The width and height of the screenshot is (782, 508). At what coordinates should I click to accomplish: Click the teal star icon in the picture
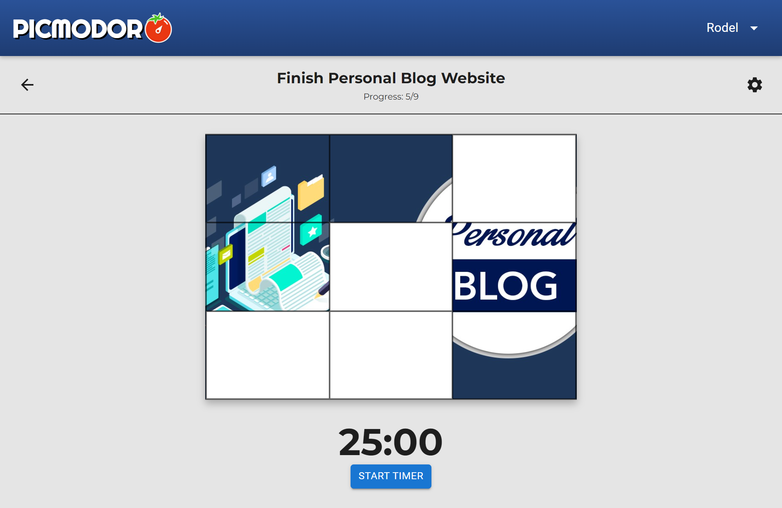[x=311, y=231]
